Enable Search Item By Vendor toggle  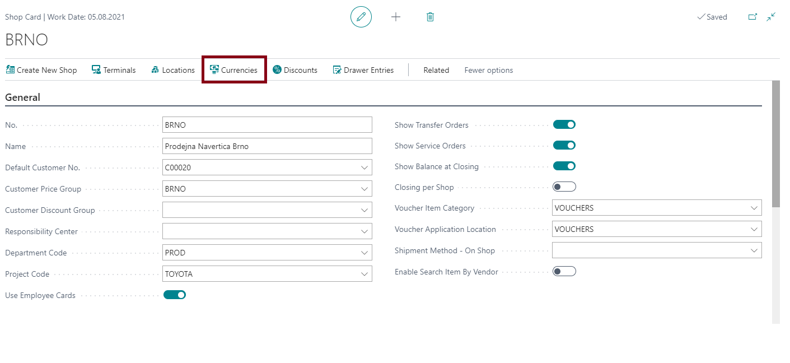(x=564, y=271)
